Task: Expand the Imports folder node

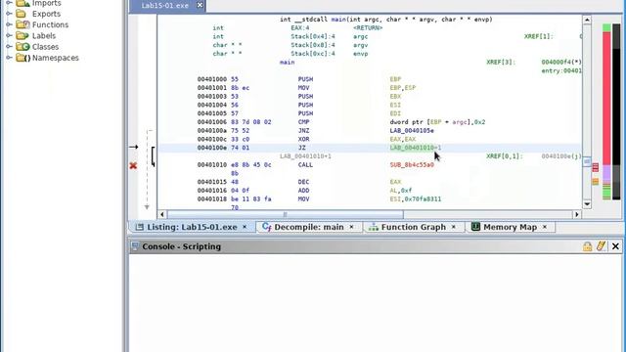Action: point(9,3)
